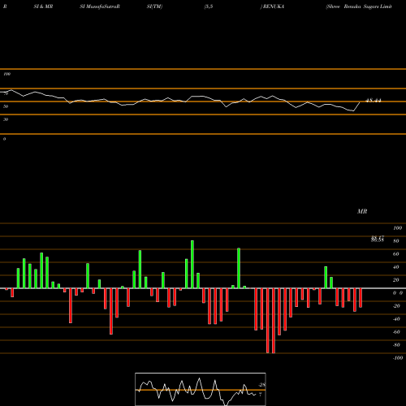Click the -60 label on MR axis

tap(396, 332)
